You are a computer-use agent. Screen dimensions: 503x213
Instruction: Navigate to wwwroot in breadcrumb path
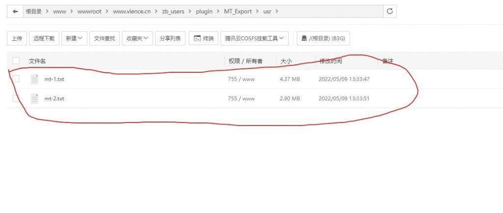coord(89,11)
